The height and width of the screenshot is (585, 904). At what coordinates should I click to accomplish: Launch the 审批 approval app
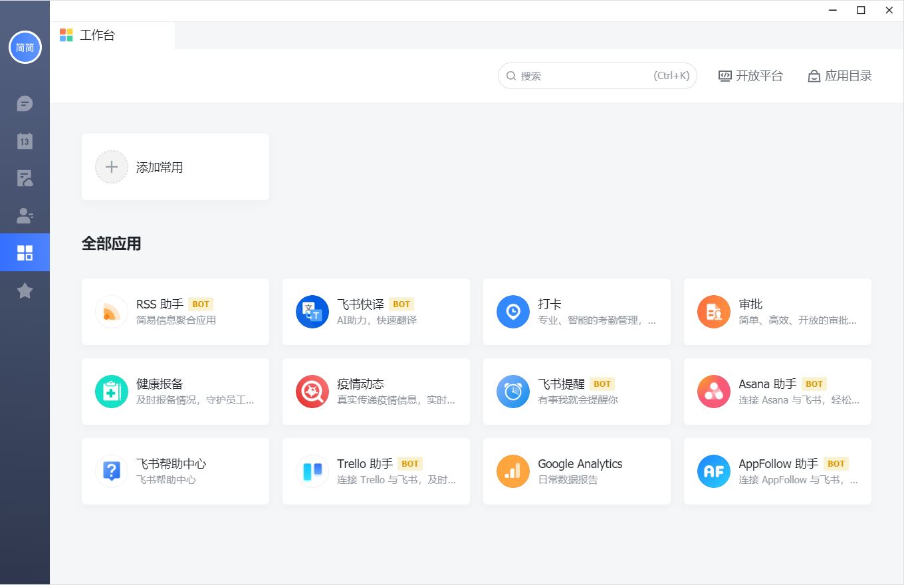[777, 311]
